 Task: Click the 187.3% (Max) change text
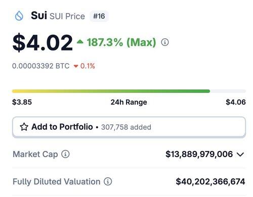click(x=121, y=42)
